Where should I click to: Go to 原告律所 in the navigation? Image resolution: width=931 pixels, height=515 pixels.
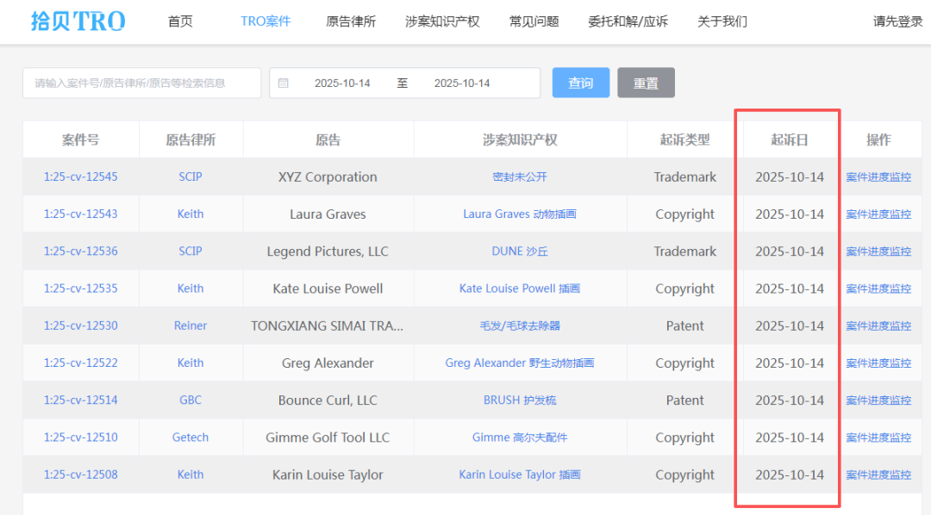351,22
